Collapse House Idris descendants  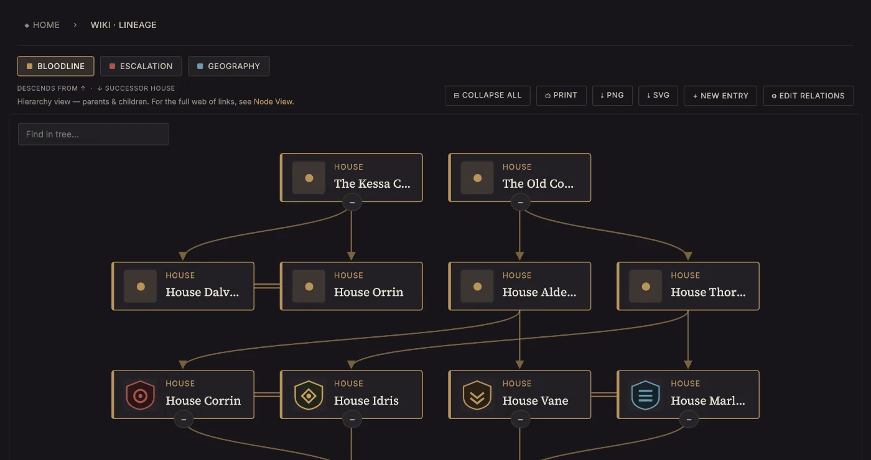[x=352, y=420]
